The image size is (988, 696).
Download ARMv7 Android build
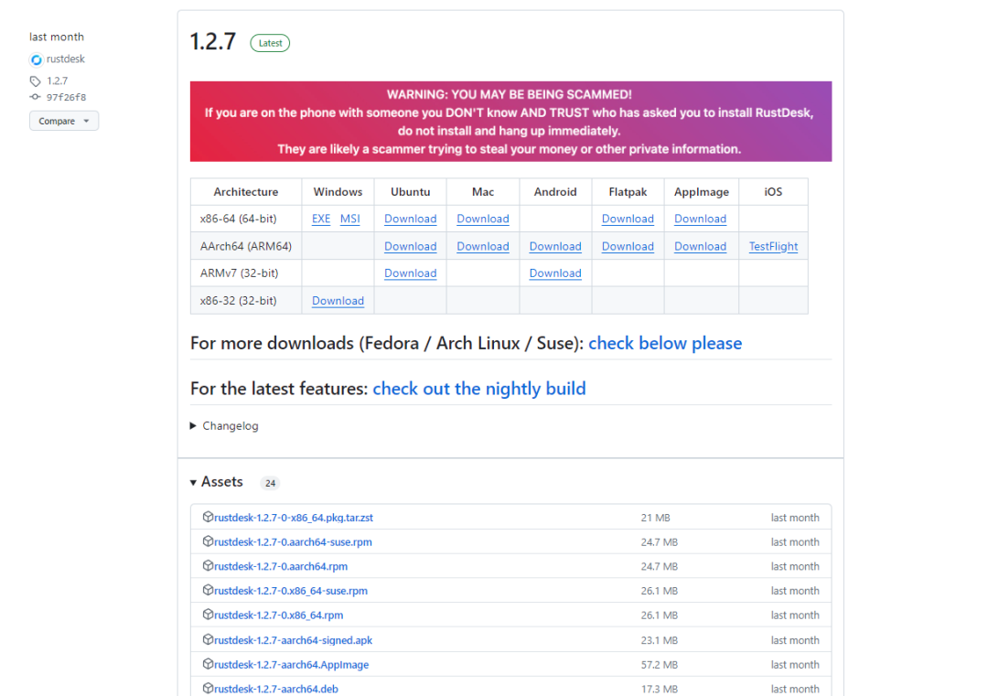tap(555, 273)
